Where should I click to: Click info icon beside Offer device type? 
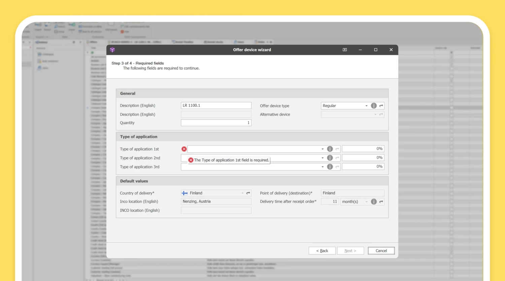click(374, 106)
